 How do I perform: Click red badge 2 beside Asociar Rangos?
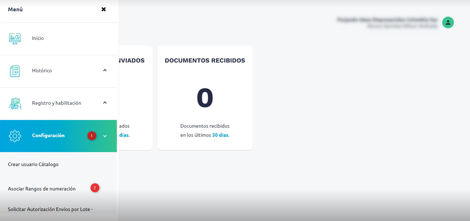pyautogui.click(x=95, y=188)
